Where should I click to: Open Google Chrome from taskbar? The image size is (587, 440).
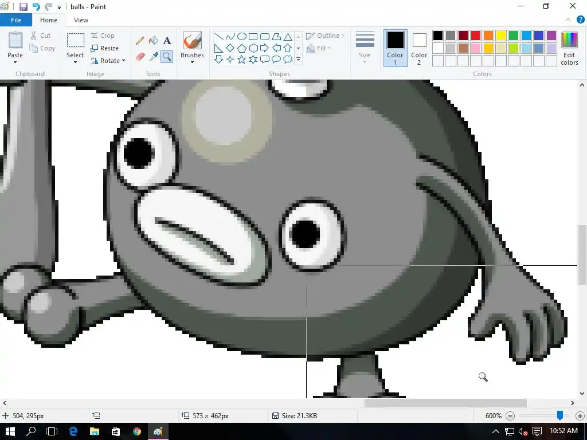click(137, 431)
